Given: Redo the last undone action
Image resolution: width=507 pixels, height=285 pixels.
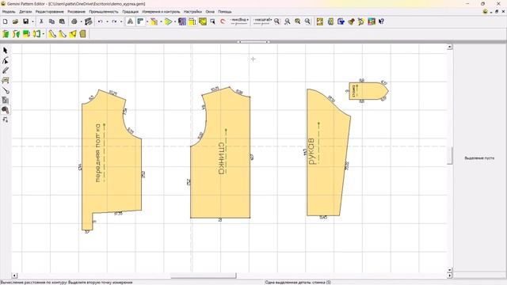Looking at the screenshot, I should pos(114,21).
